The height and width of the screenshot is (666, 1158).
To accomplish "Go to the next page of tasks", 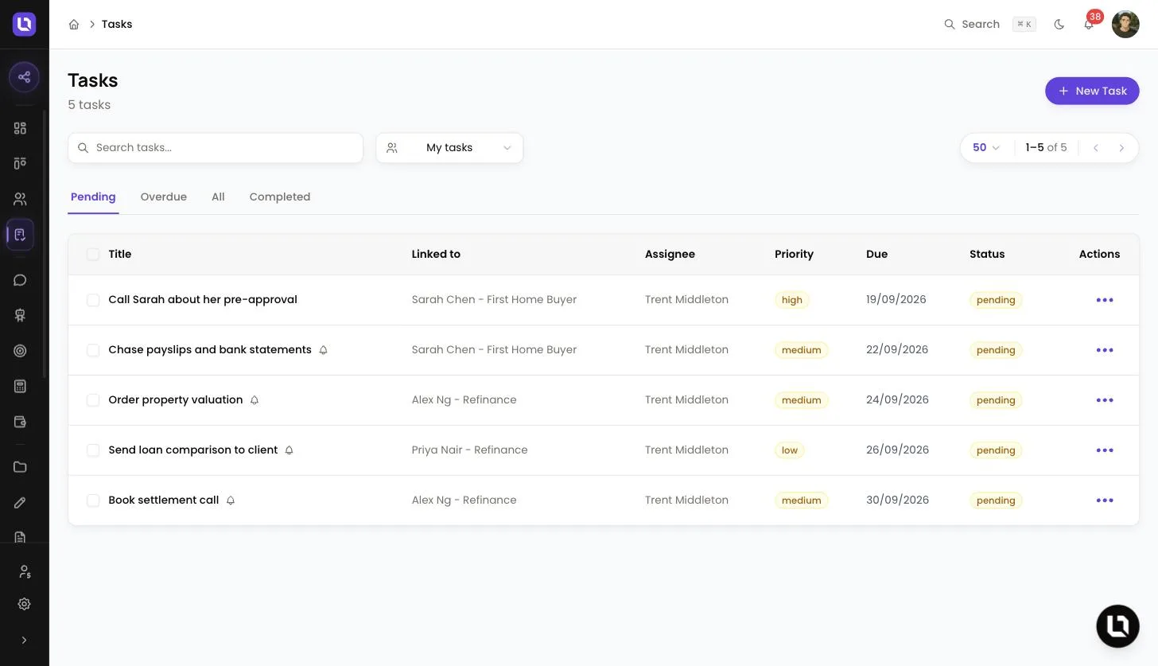I will click(x=1121, y=148).
